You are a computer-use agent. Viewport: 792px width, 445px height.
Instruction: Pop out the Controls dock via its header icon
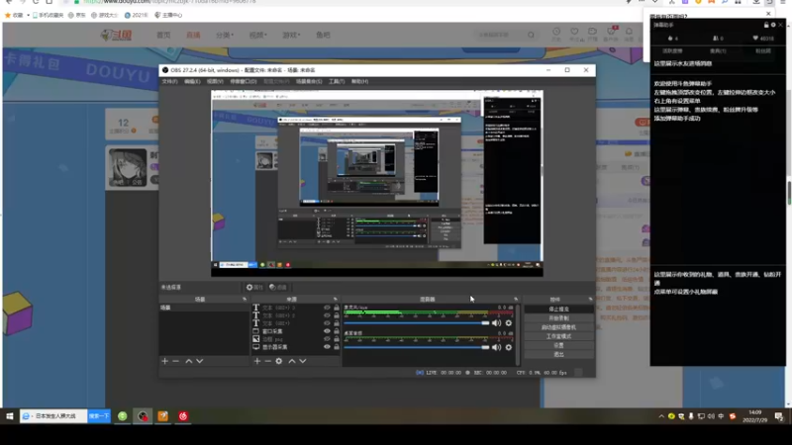pos(590,300)
